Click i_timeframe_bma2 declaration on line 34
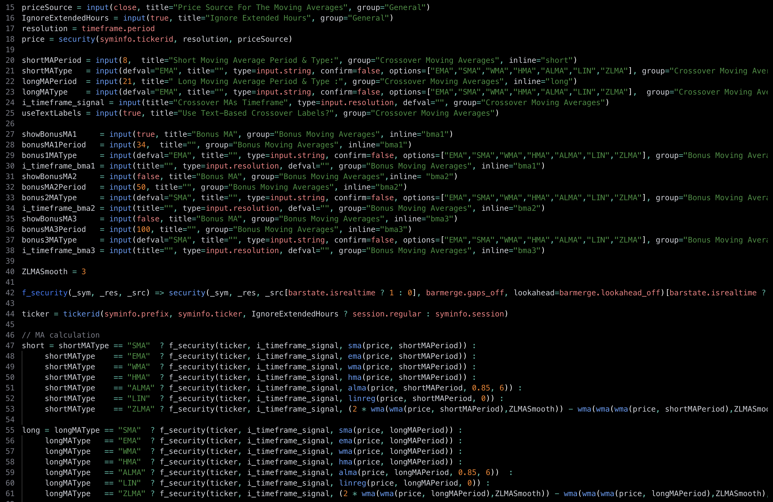 click(58, 208)
